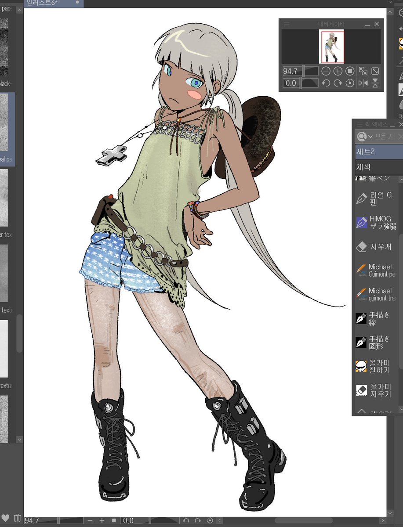Viewport: 403px width, 527px height.
Task: Rotate canvas left in Navigator
Action: (326, 83)
